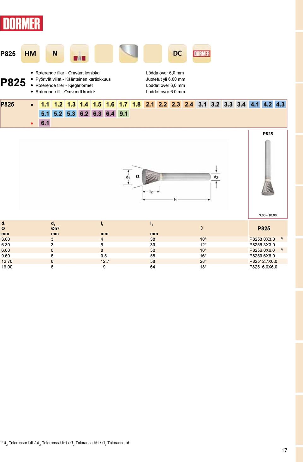The image size is (303, 462).
Task: Click the small DORMER brand tile after DC
Action: coord(202,53)
